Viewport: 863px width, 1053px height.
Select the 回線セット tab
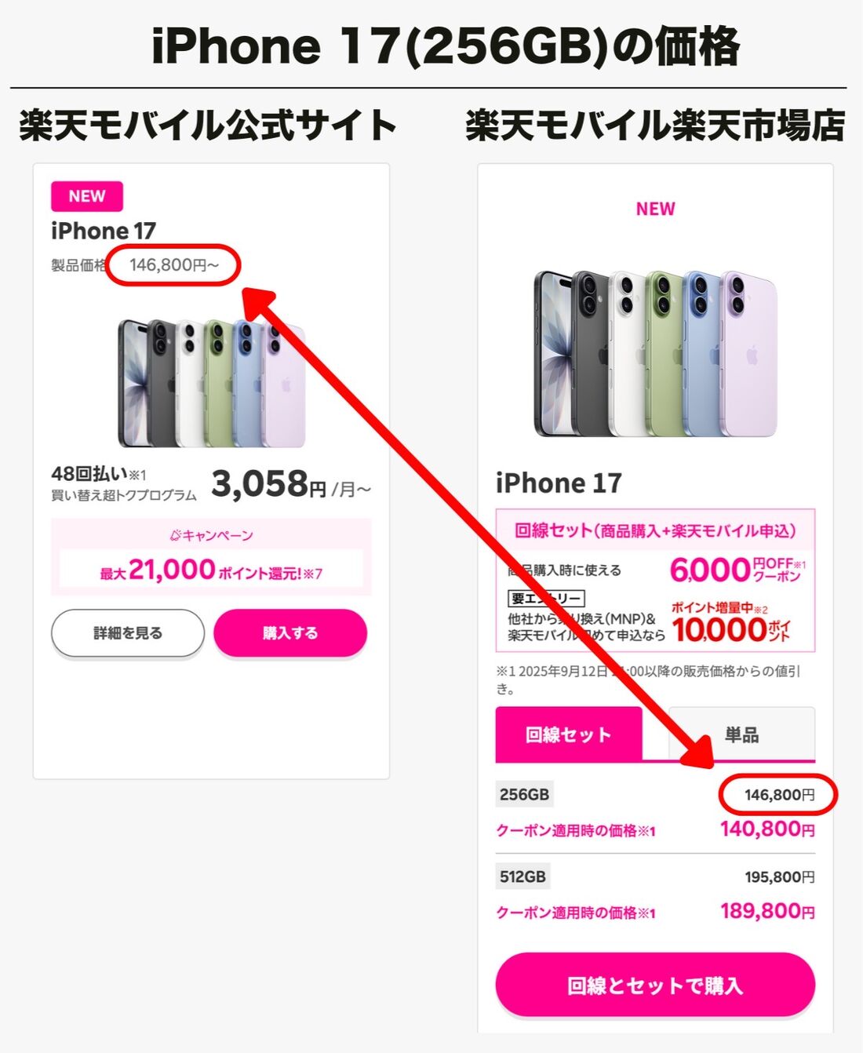pyautogui.click(x=569, y=734)
